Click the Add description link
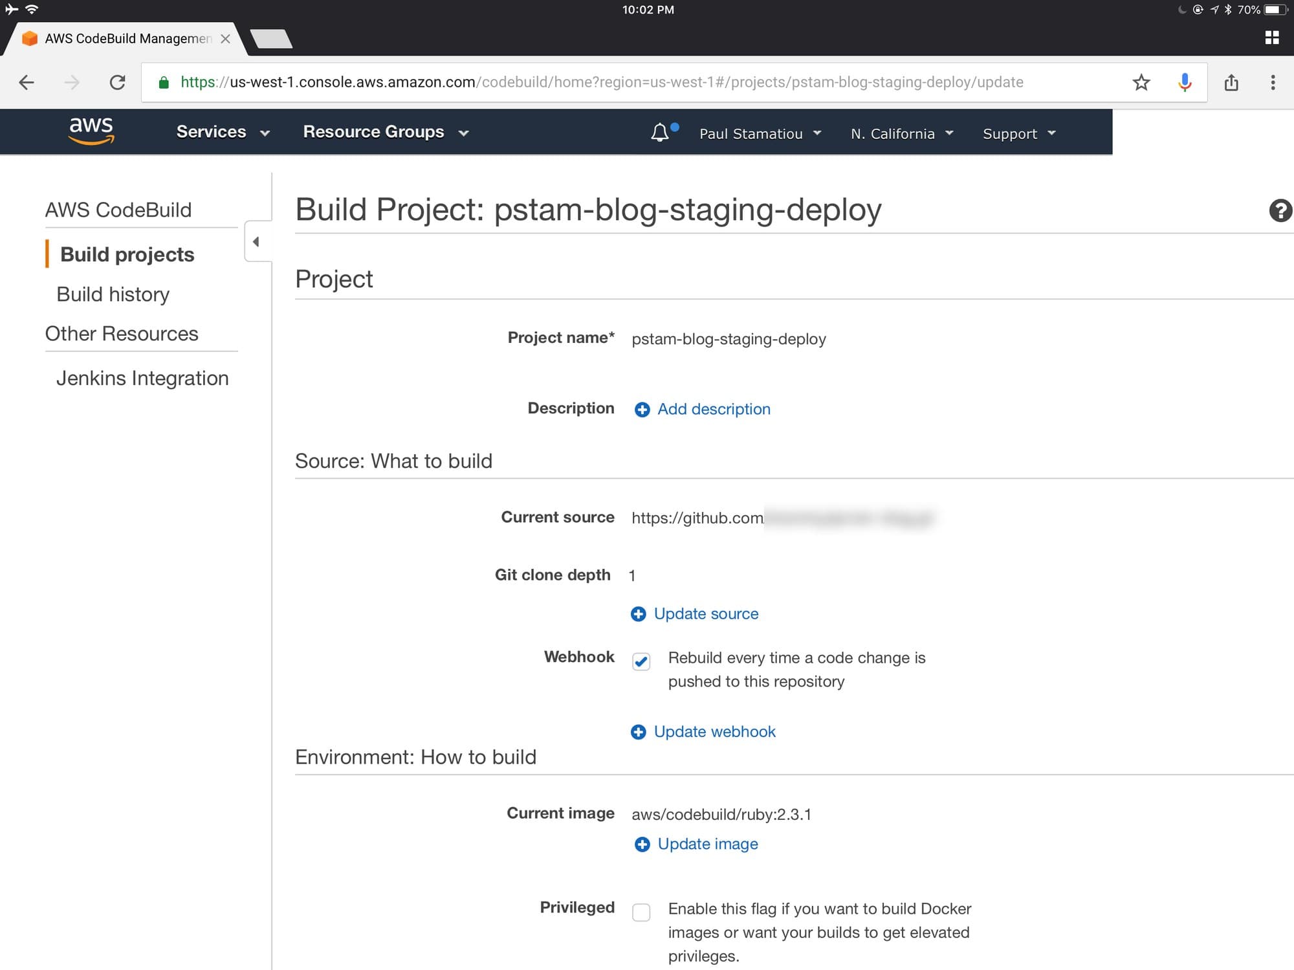Image resolution: width=1294 pixels, height=970 pixels. [x=713, y=409]
